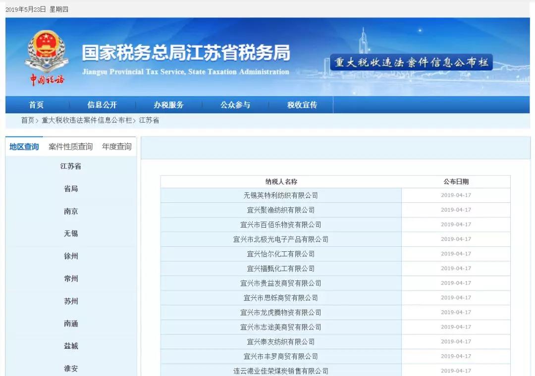Choose 无锡 from the region list
The width and height of the screenshot is (535, 376).
pyautogui.click(x=71, y=234)
